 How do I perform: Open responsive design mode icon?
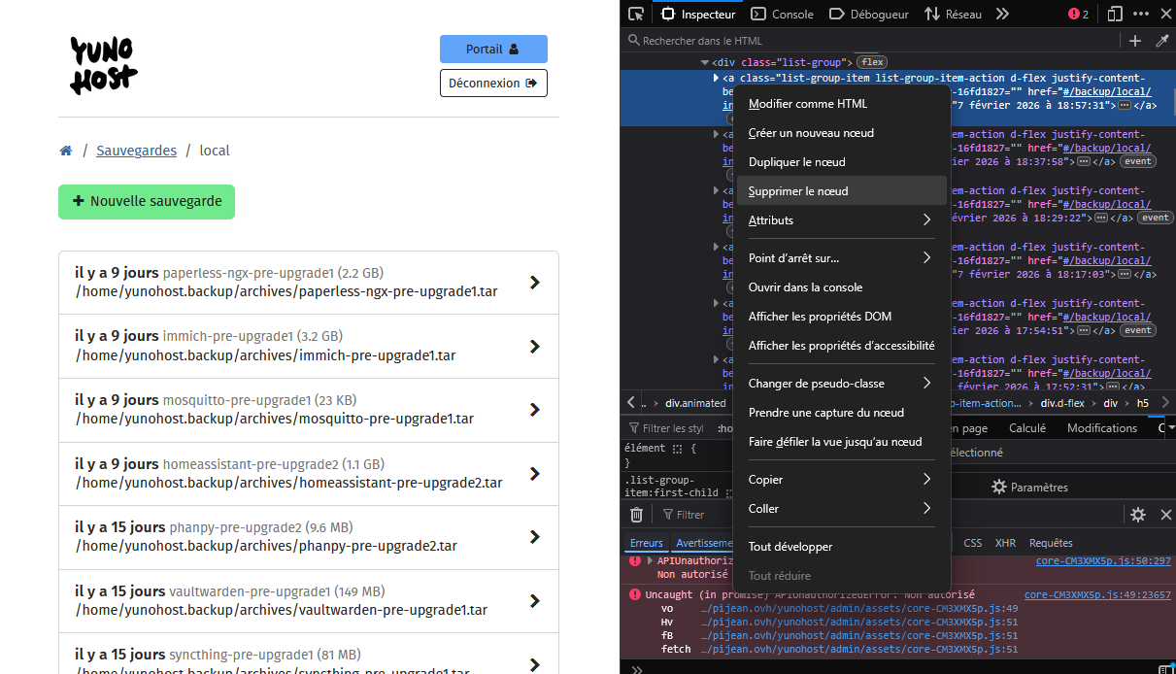click(1115, 14)
